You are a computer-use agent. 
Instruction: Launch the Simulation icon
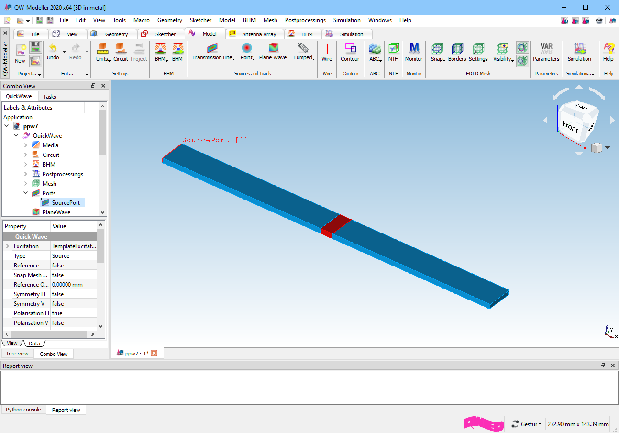(x=580, y=48)
